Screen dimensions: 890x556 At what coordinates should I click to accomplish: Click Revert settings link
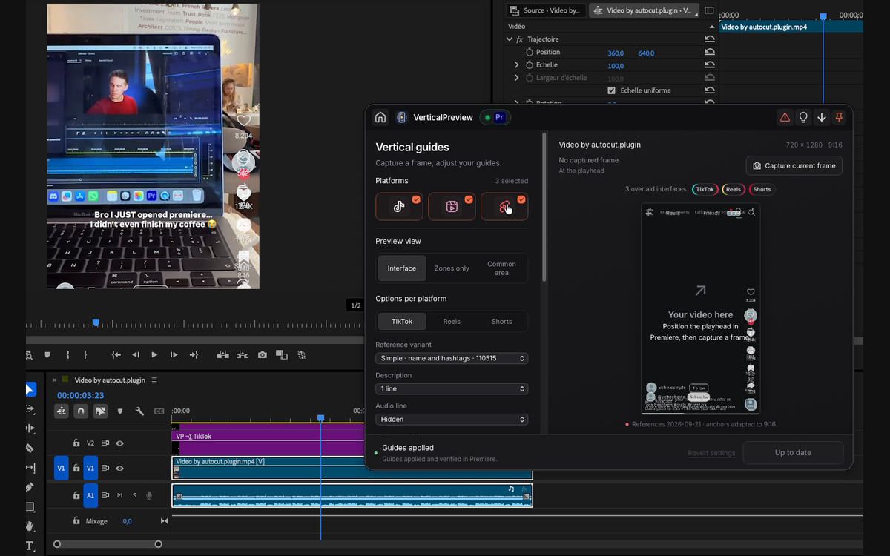point(711,453)
